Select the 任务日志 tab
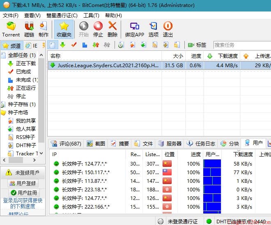Viewport: 271px width, 225px height. coord(201,143)
